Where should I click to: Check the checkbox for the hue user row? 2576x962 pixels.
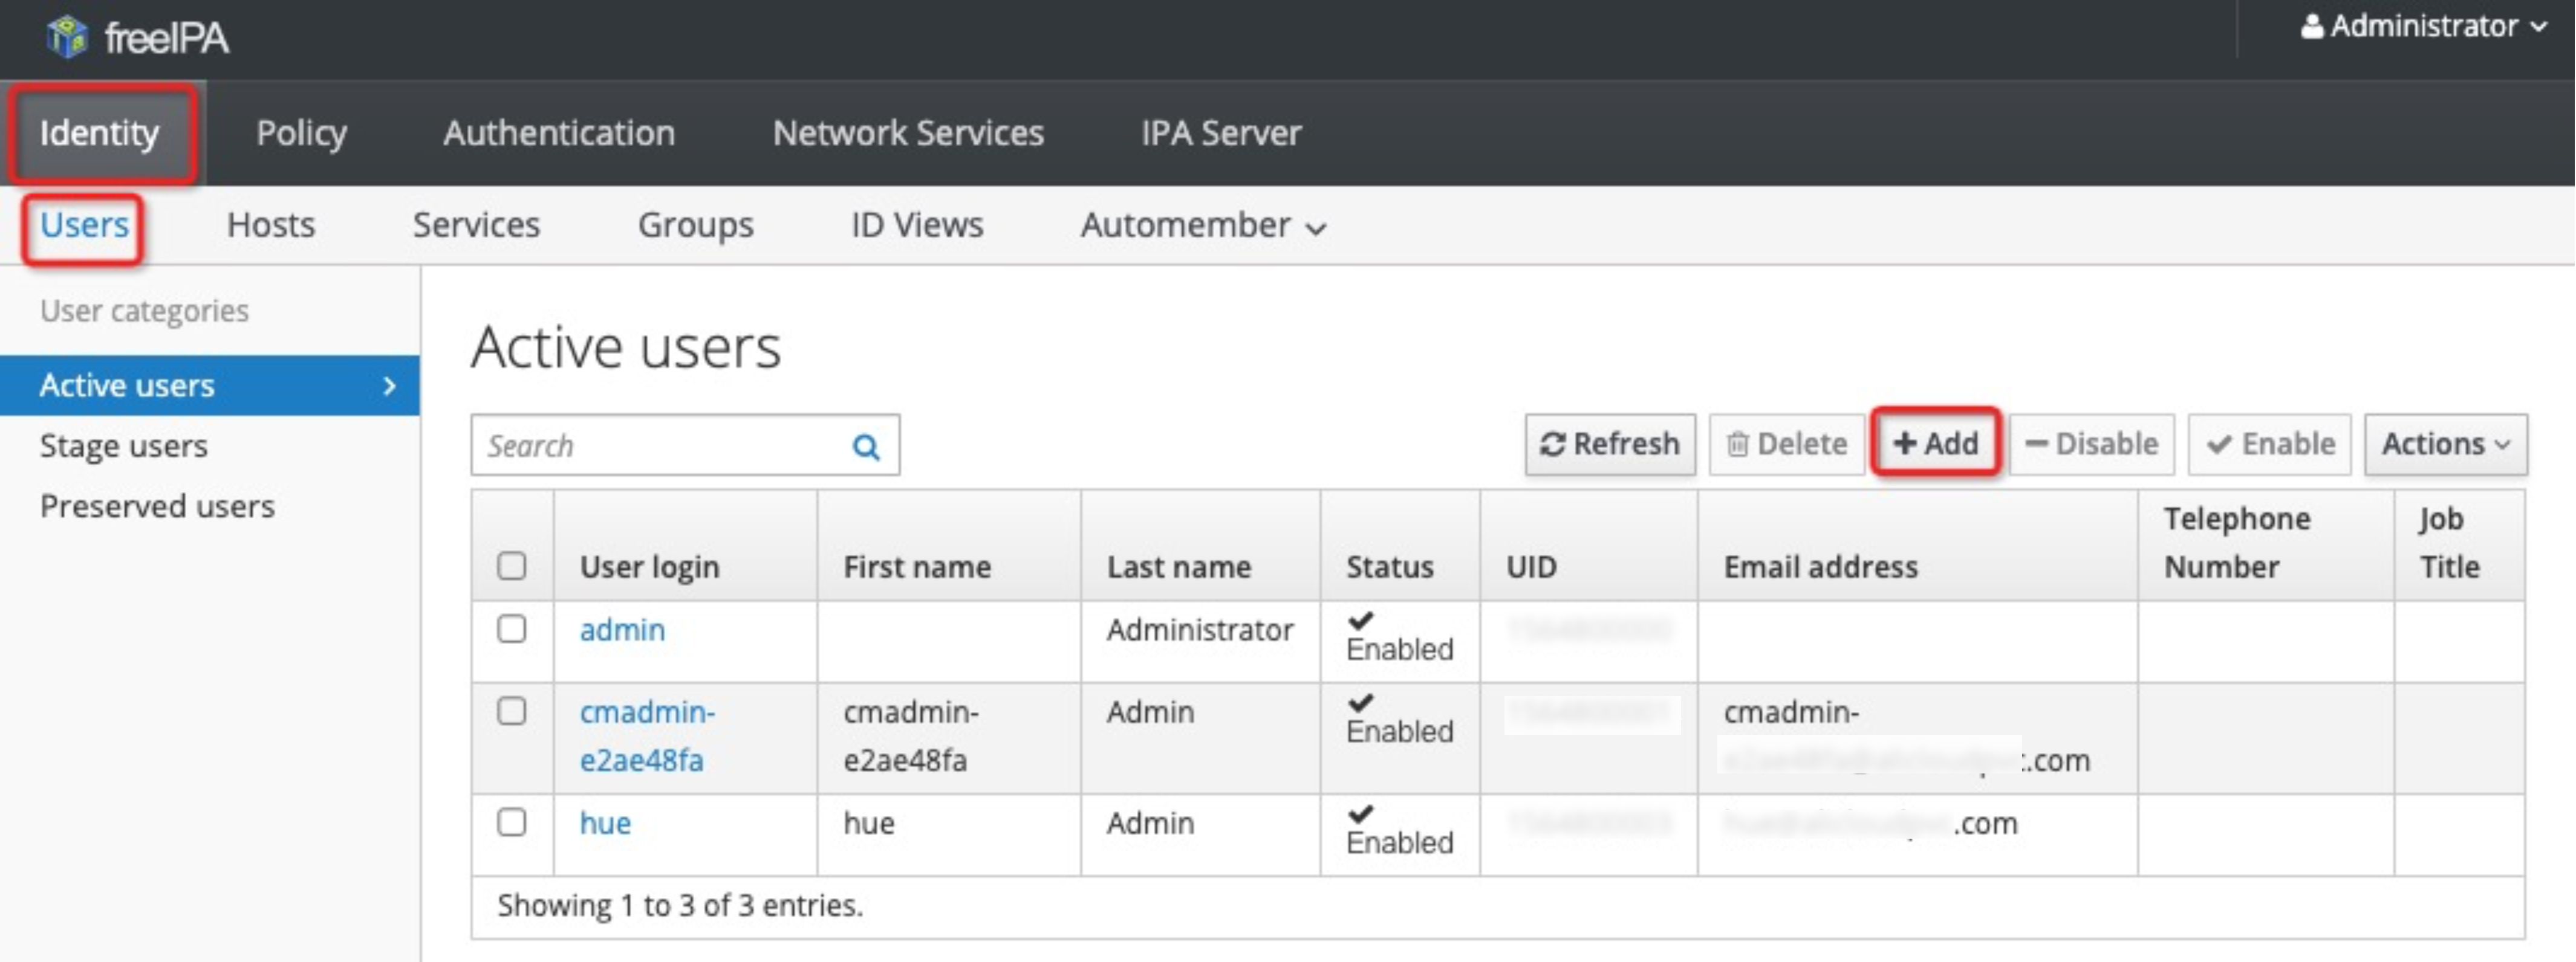tap(512, 823)
